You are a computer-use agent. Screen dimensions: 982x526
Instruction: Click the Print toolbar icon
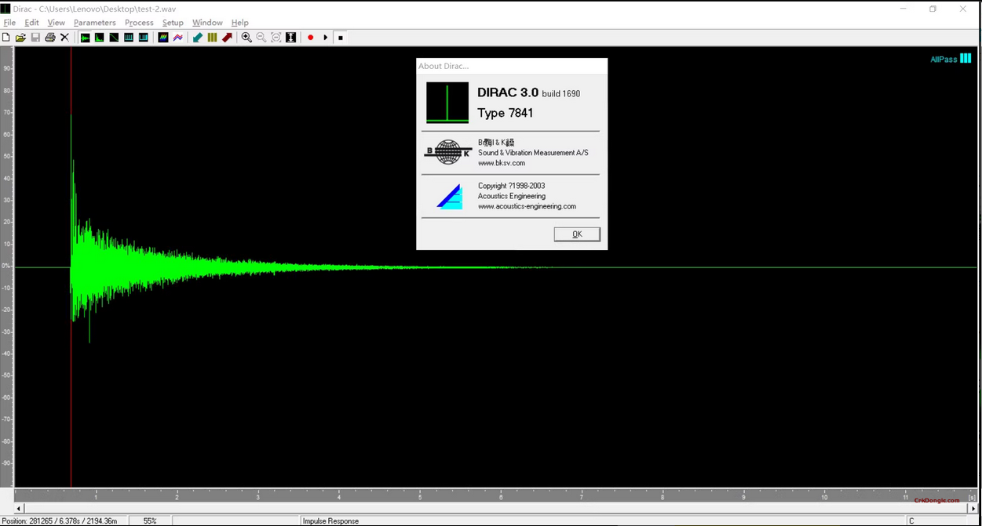pos(50,38)
